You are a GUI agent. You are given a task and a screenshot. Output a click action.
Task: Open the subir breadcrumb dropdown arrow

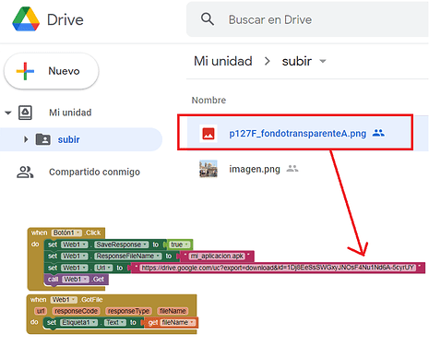(323, 61)
